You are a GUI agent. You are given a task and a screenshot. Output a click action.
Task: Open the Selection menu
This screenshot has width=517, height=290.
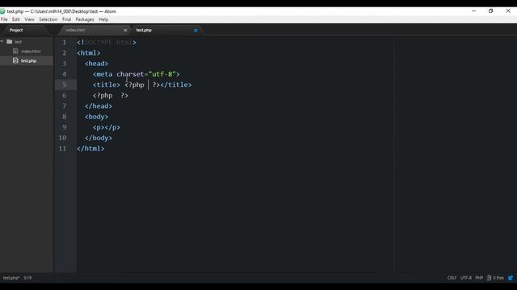pos(48,19)
